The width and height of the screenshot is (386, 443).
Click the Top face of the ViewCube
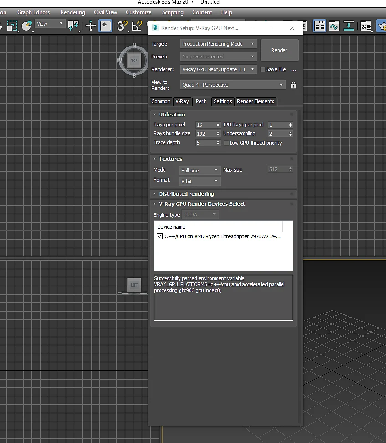pyautogui.click(x=134, y=61)
